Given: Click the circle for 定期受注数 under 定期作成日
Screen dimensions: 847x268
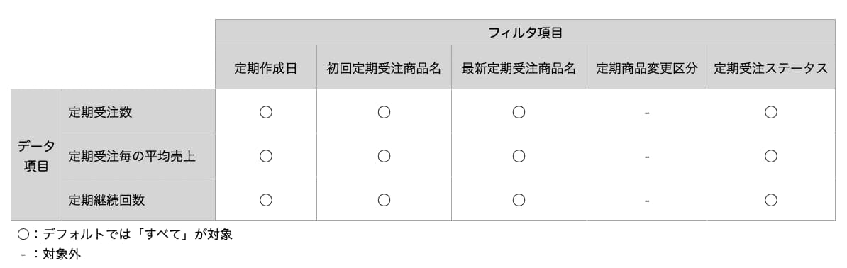Looking at the screenshot, I should [x=266, y=112].
